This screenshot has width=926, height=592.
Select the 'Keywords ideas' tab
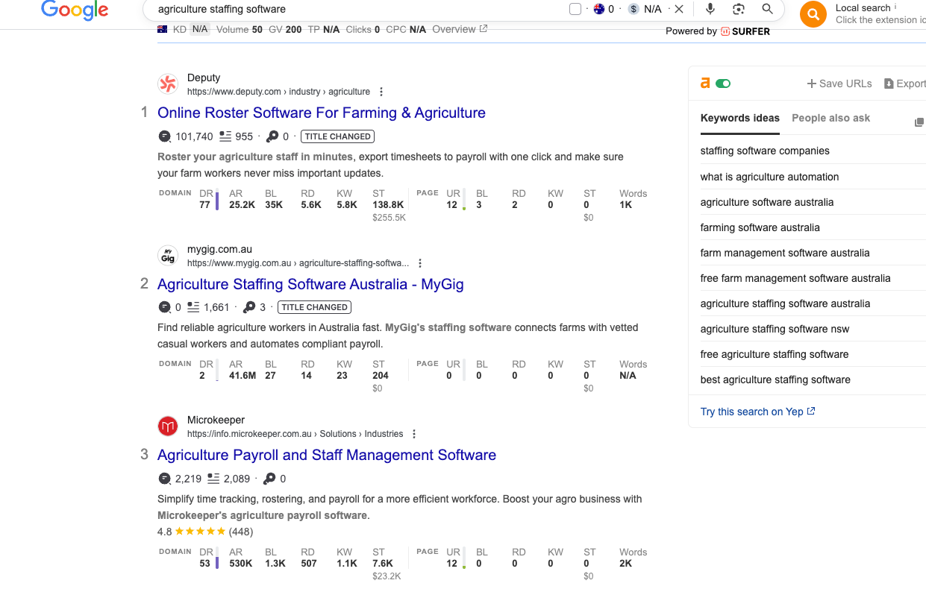point(739,118)
